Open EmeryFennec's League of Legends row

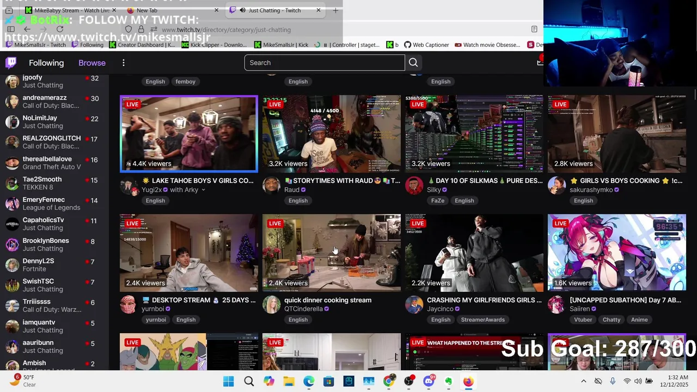coord(53,204)
